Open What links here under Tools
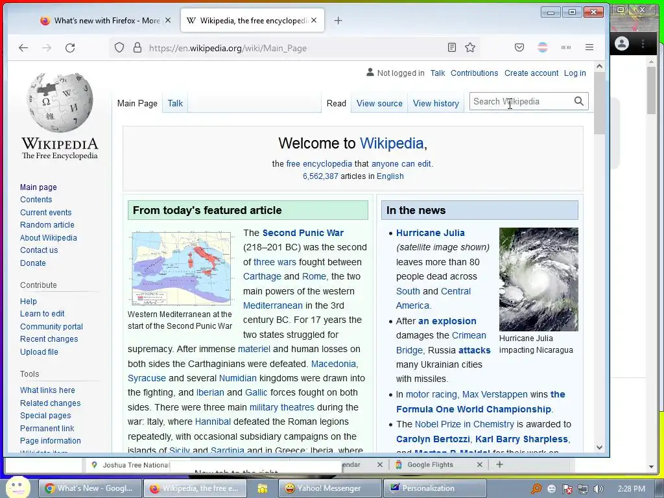Image resolution: width=664 pixels, height=498 pixels. [47, 390]
